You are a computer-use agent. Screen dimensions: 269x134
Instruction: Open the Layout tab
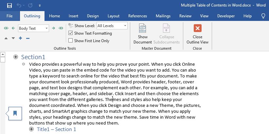pos(114,16)
